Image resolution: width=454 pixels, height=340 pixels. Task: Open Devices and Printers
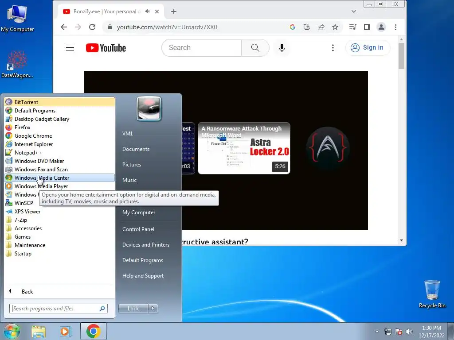pyautogui.click(x=145, y=245)
